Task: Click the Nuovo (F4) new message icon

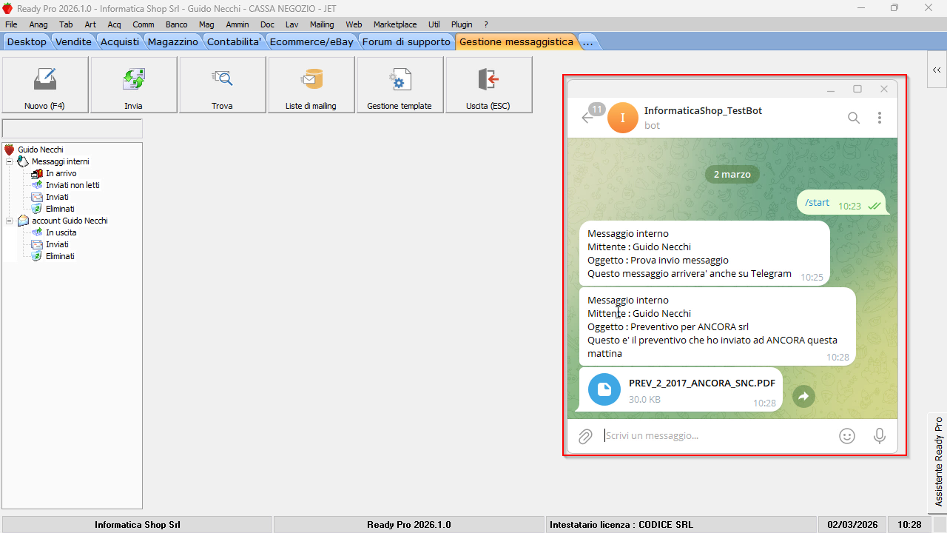Action: [45, 79]
